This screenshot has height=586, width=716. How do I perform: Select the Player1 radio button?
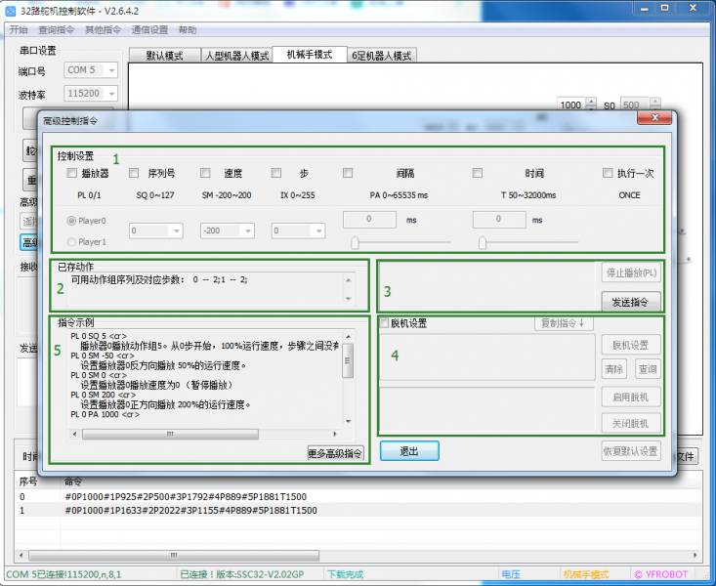(x=71, y=241)
